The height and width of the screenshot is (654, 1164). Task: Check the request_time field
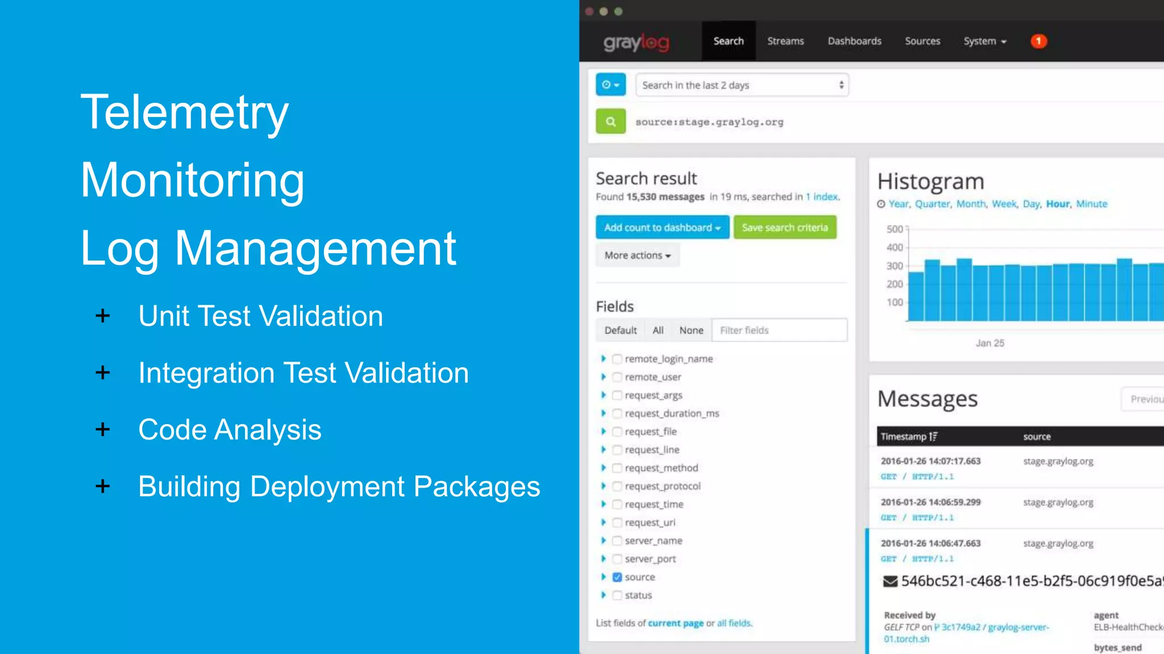pyautogui.click(x=617, y=504)
